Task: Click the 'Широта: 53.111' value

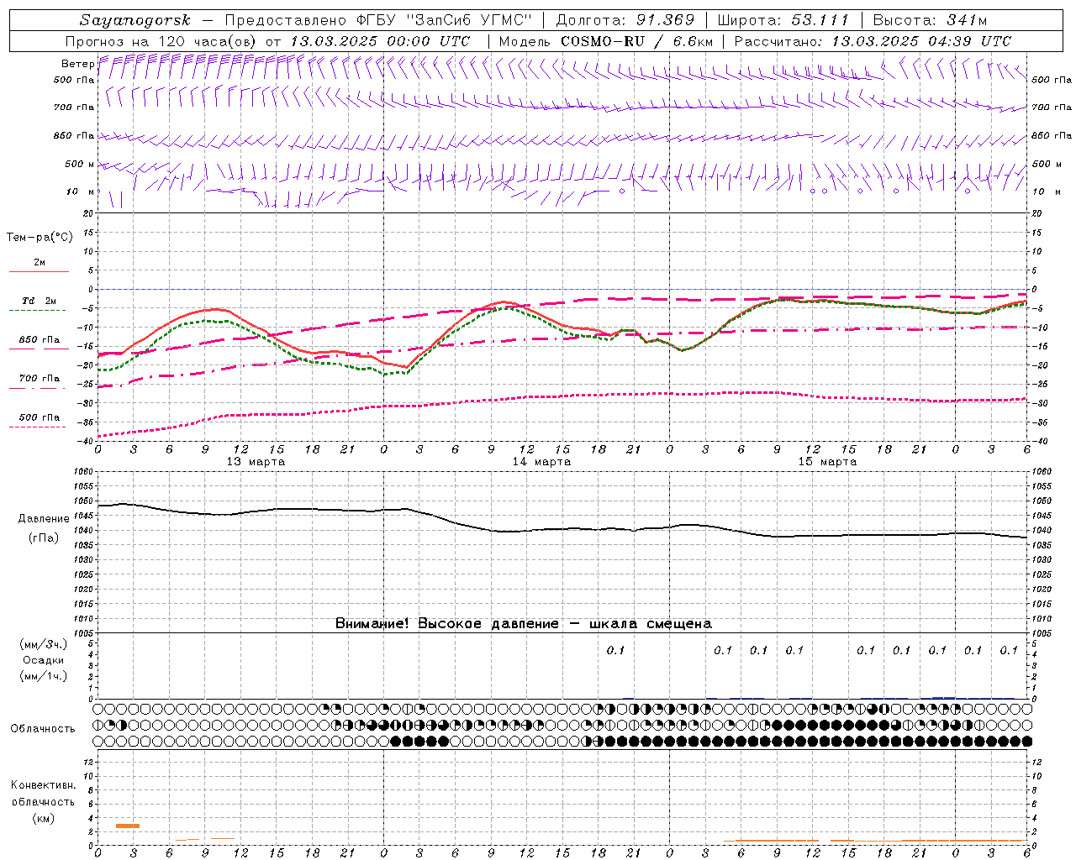Action: coord(783,20)
